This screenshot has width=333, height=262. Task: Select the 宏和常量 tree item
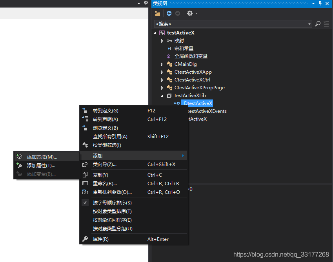pos(184,49)
